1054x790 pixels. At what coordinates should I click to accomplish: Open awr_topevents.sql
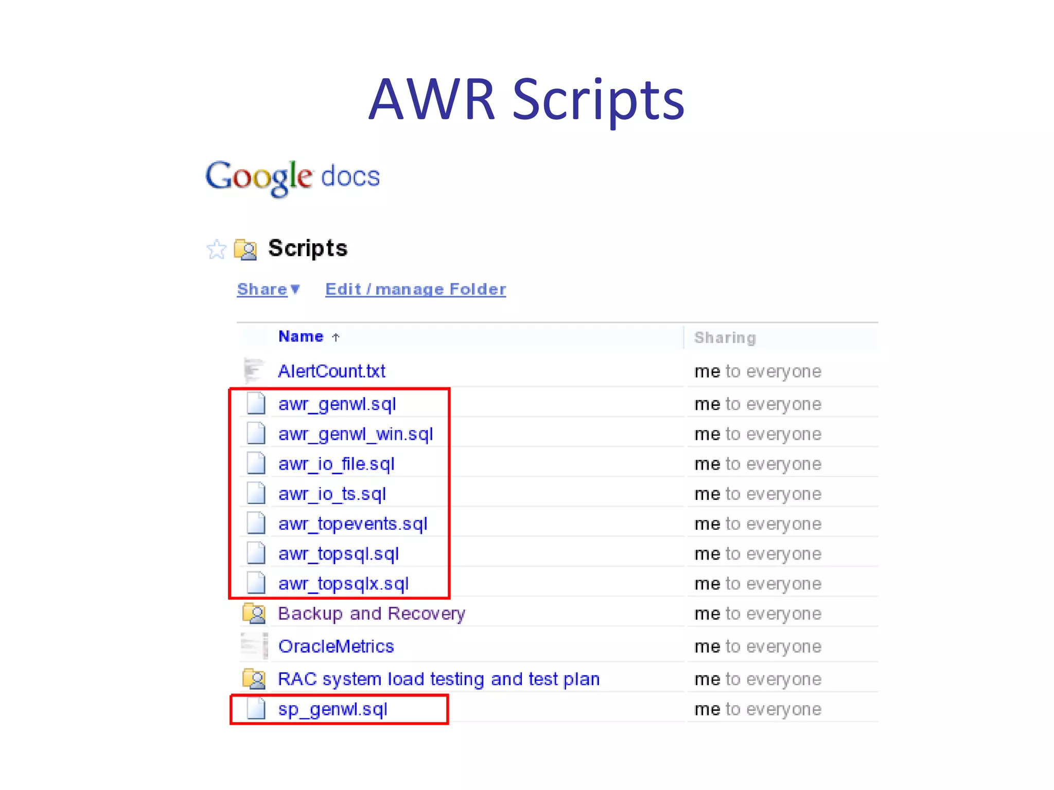[353, 524]
